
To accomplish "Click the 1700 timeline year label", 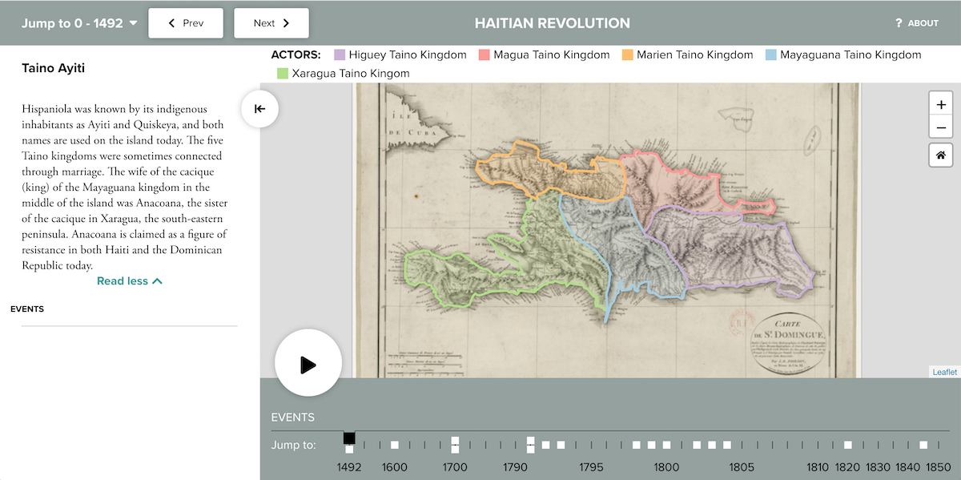I will [455, 467].
